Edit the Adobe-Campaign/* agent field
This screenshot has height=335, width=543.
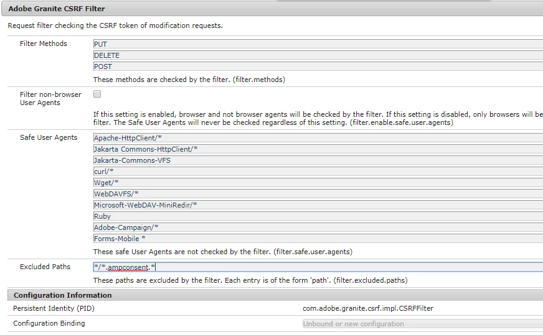[x=318, y=227]
